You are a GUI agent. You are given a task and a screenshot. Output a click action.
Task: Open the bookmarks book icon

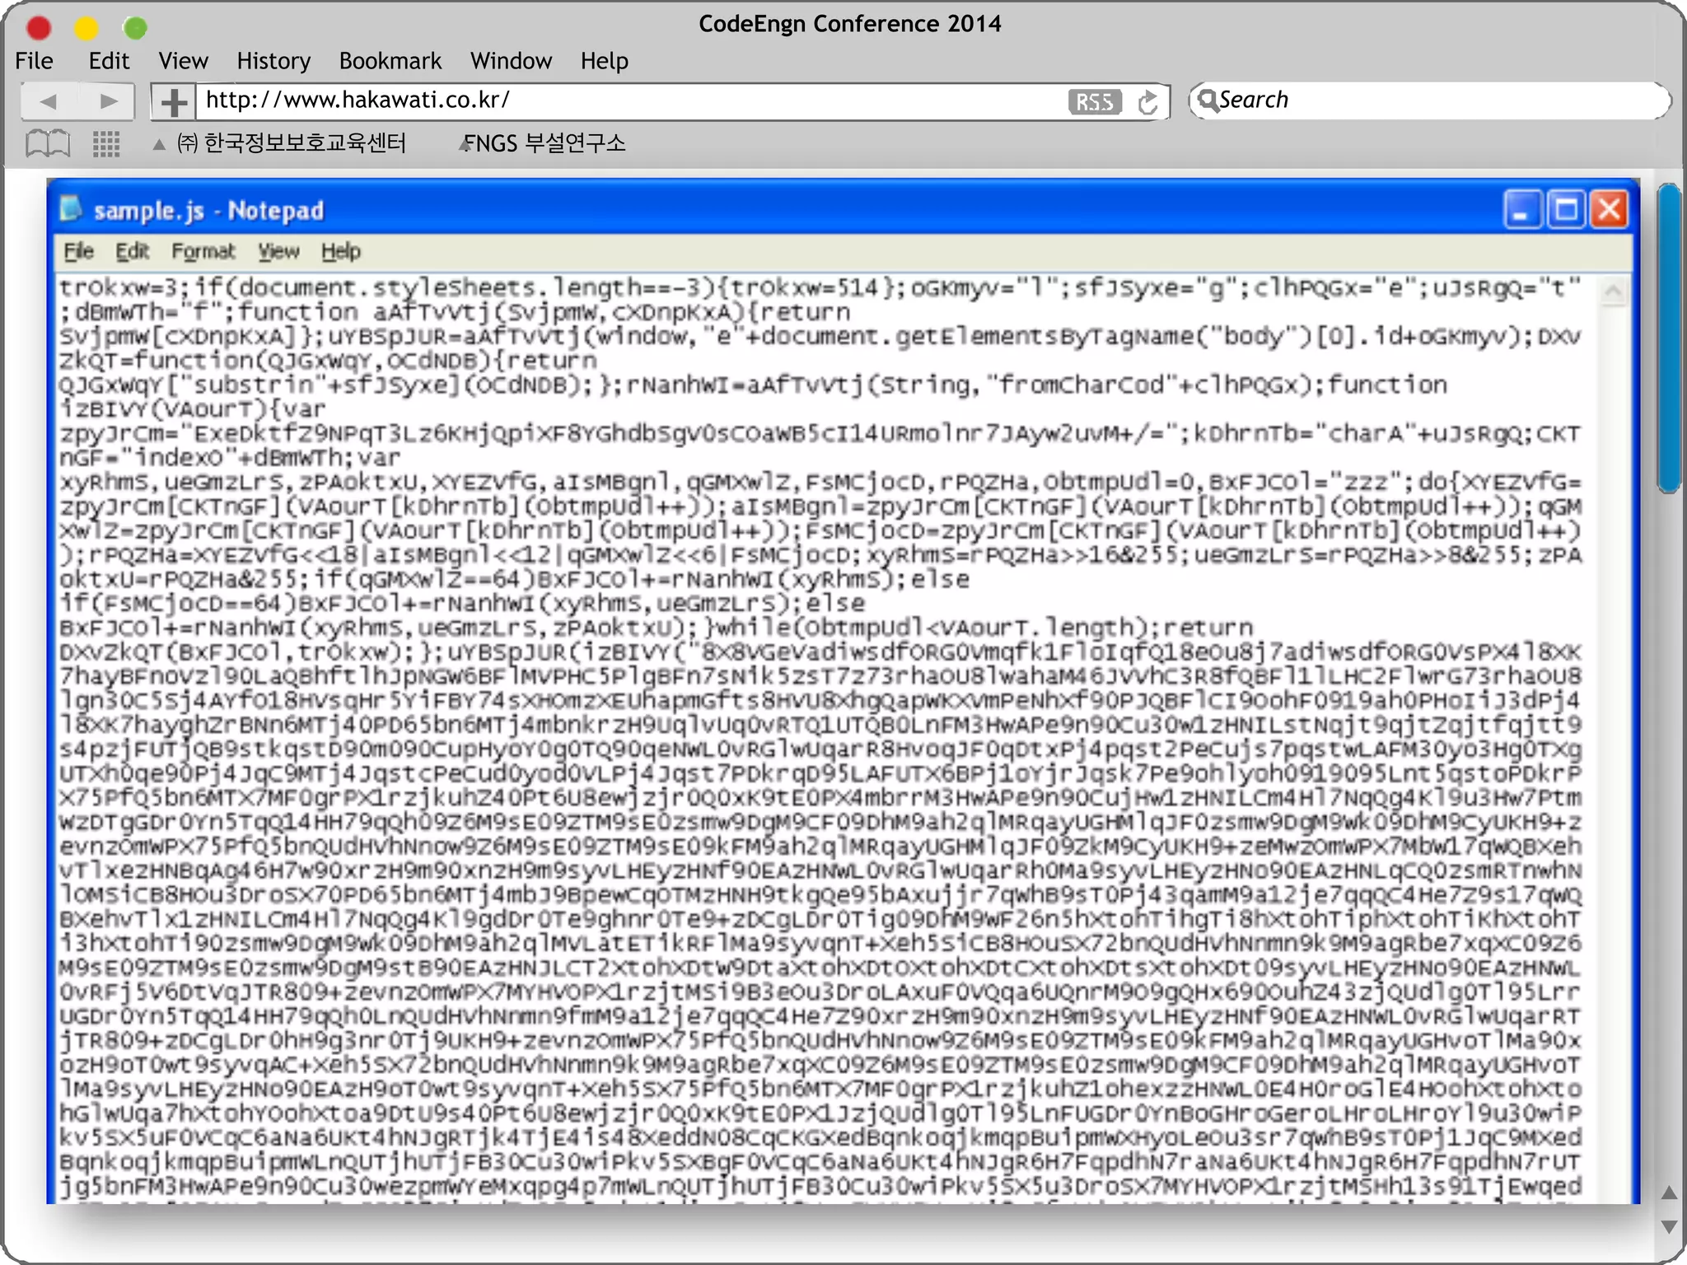48,143
